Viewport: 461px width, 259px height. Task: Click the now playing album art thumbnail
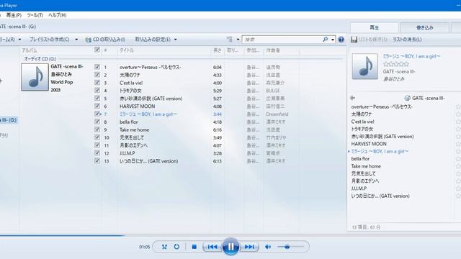coord(365,66)
